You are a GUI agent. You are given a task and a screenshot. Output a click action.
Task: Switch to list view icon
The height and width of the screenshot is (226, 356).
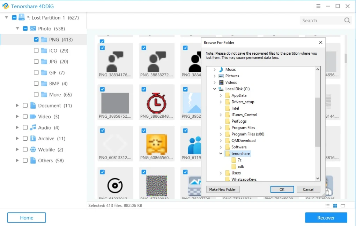point(327,206)
